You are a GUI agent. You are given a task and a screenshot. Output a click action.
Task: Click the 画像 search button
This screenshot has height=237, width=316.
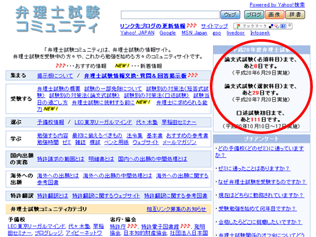pyautogui.click(x=274, y=15)
